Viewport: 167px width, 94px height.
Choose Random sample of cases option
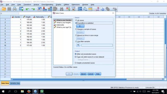(76, 29)
